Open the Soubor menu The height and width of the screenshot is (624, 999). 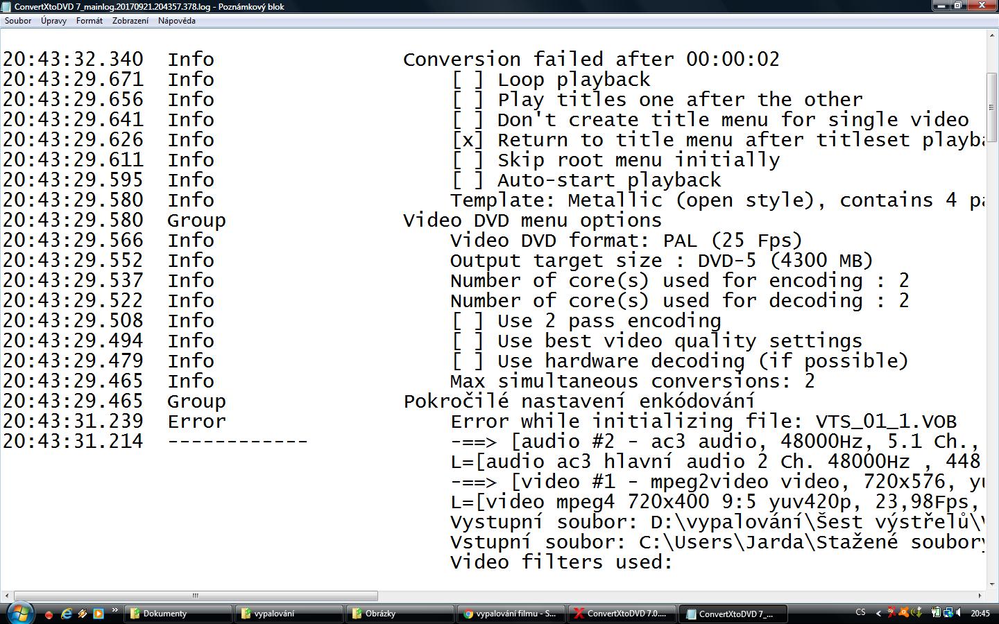(18, 21)
